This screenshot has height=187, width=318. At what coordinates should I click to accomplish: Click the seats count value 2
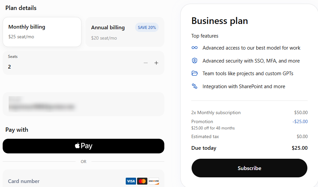(9, 67)
